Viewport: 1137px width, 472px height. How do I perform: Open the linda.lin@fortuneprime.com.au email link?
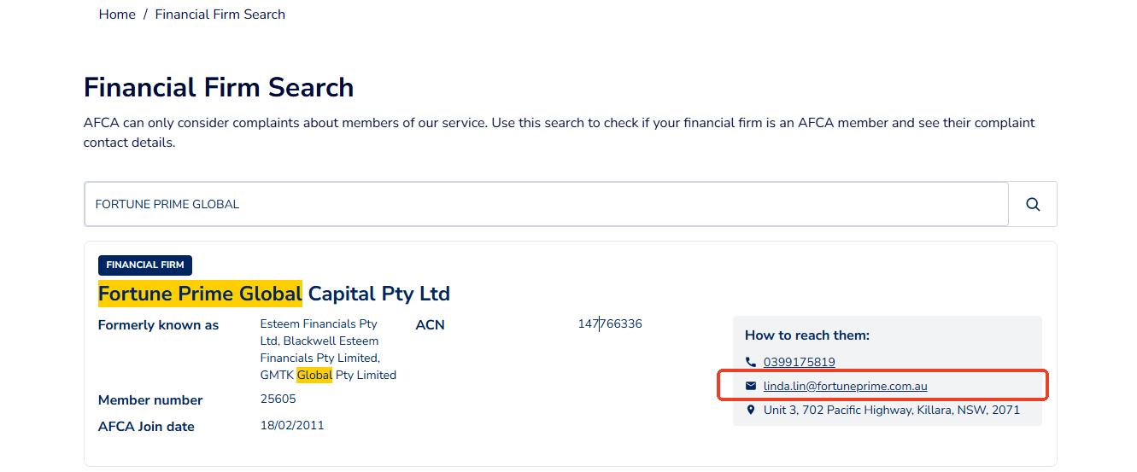tap(845, 386)
